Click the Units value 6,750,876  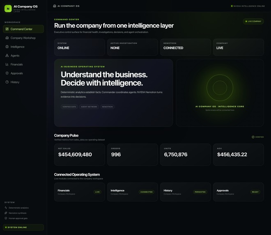pyautogui.click(x=176, y=154)
